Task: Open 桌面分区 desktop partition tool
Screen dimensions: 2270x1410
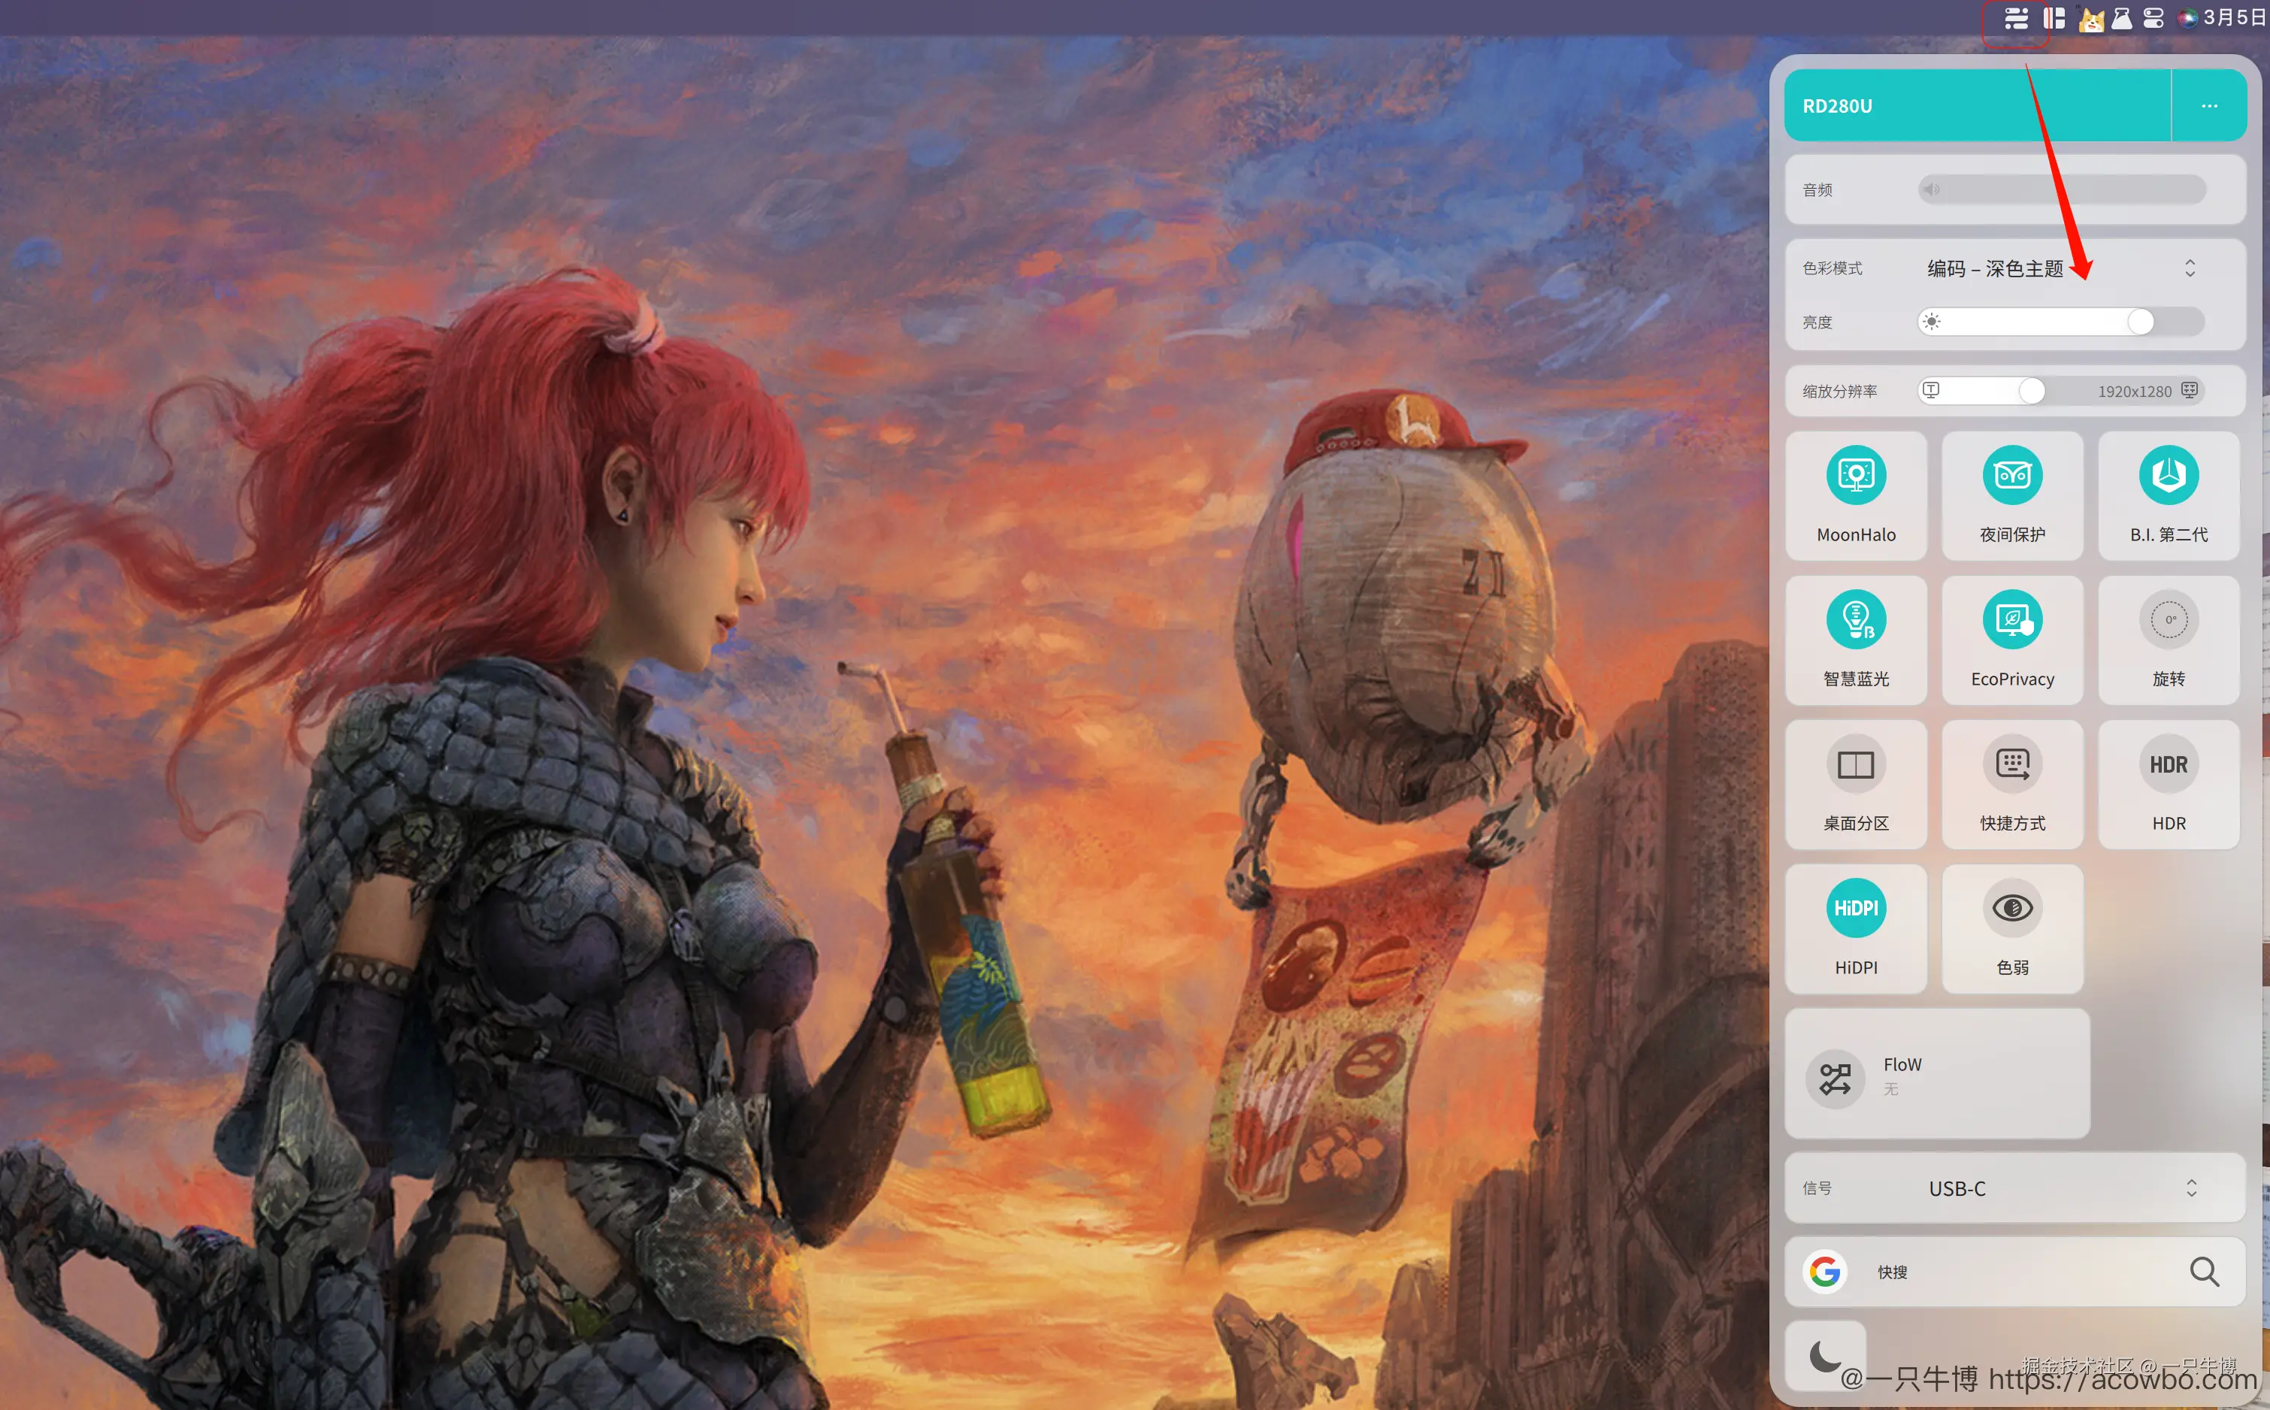Action: pyautogui.click(x=1855, y=764)
